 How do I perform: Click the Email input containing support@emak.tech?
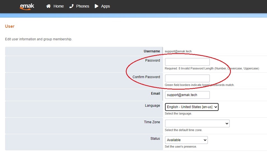click(x=187, y=95)
